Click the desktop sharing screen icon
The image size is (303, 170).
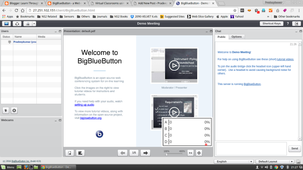click(x=6, y=24)
